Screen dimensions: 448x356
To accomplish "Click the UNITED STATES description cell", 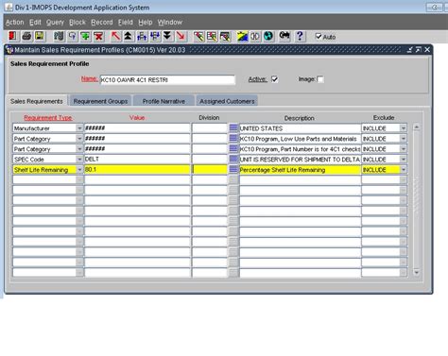I will (x=300, y=128).
